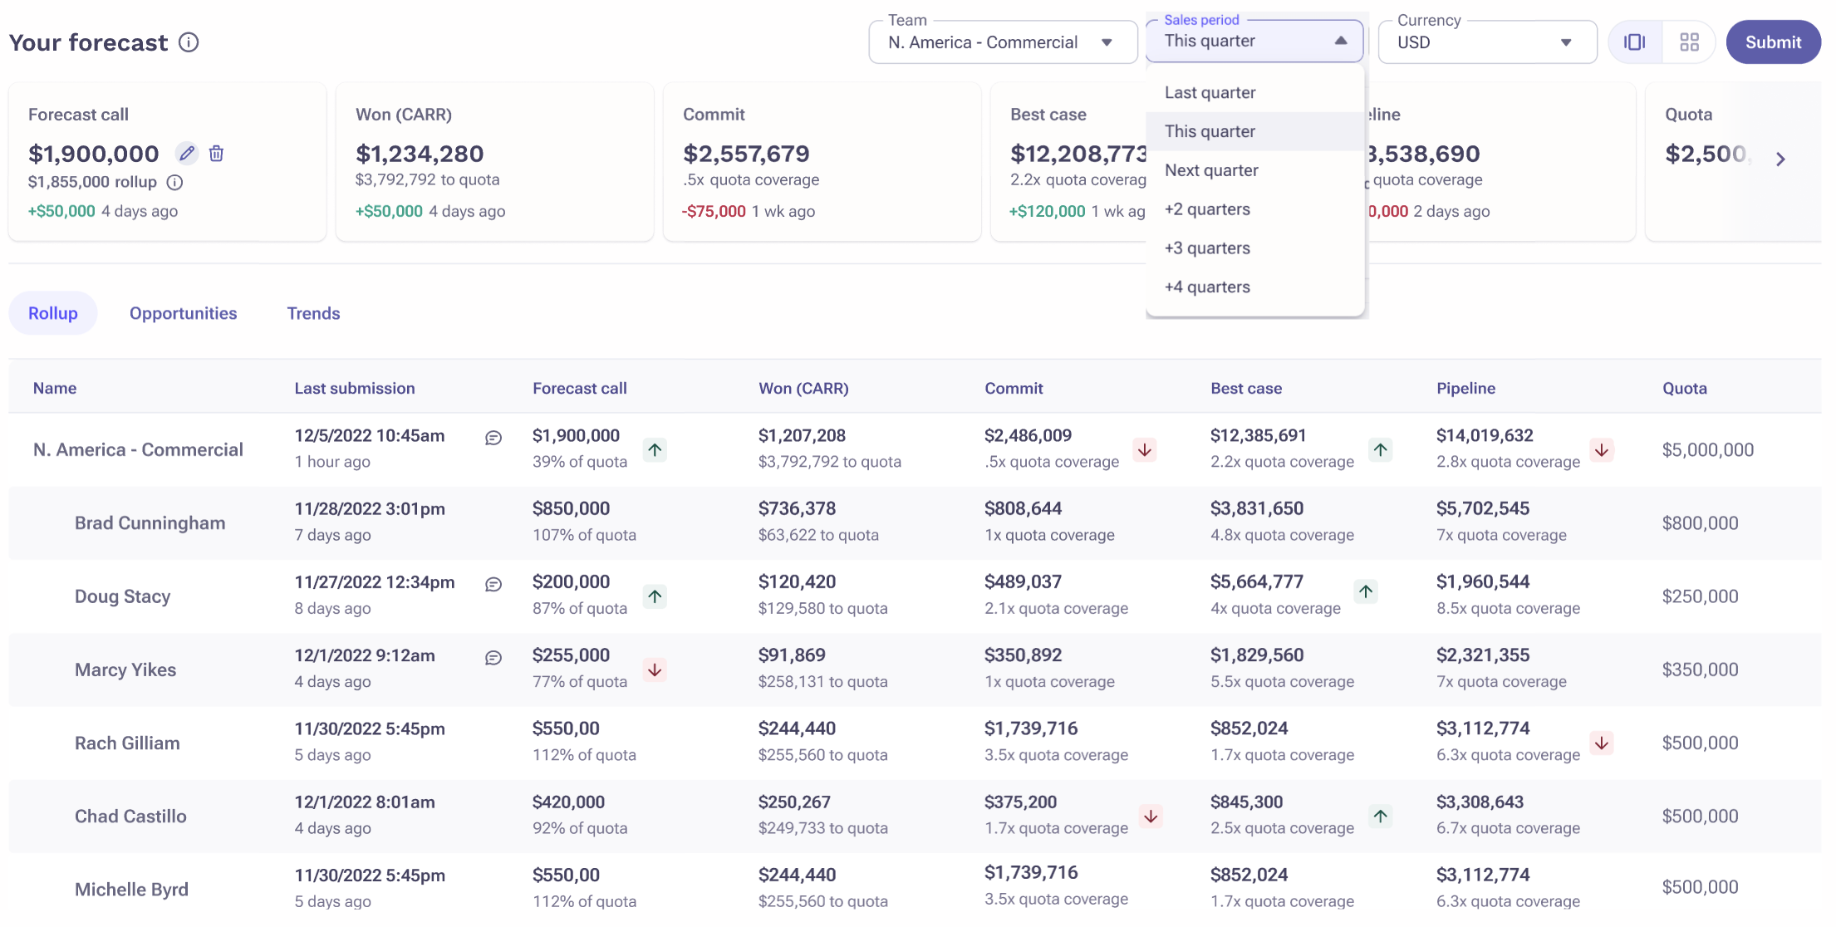
Task: Open the Team dropdown N. America - Commercial
Action: pyautogui.click(x=1002, y=42)
